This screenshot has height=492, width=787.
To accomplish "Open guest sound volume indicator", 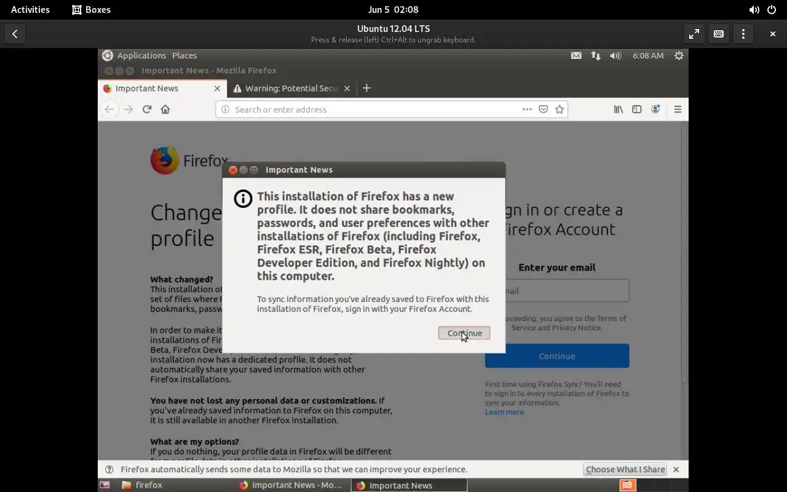I will (x=615, y=55).
